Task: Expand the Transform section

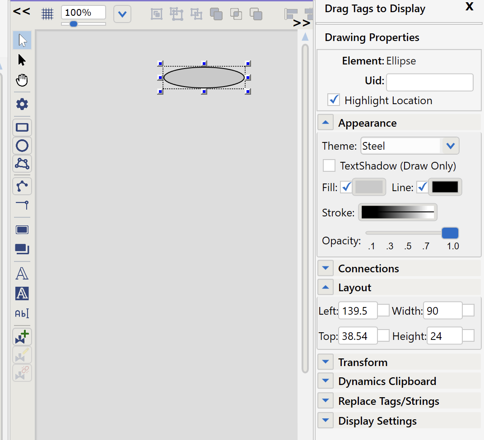Action: point(325,362)
